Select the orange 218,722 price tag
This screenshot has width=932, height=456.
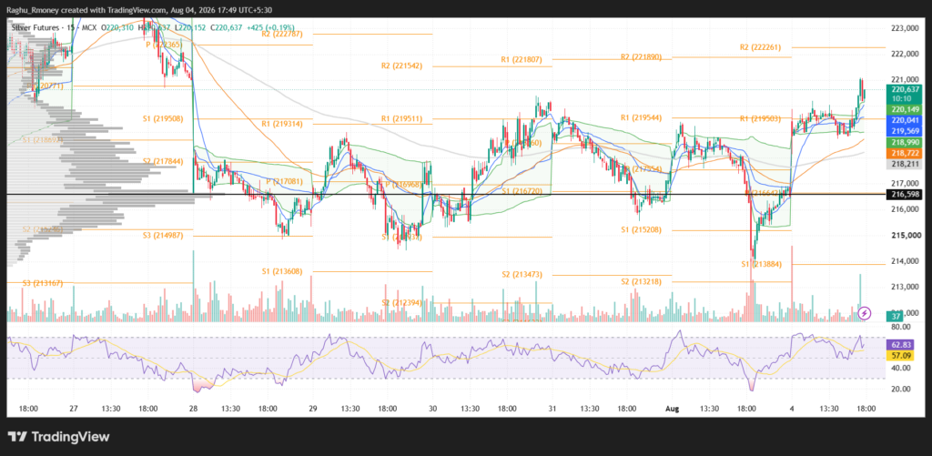[904, 153]
